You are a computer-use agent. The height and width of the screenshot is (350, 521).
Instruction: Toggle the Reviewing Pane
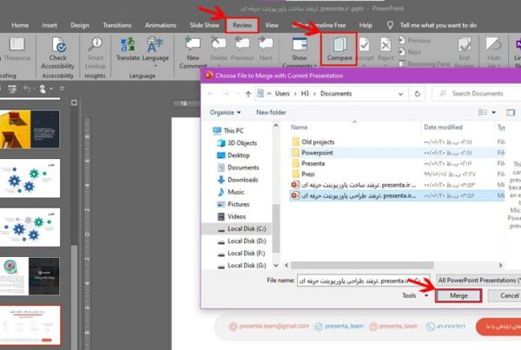tap(425, 63)
